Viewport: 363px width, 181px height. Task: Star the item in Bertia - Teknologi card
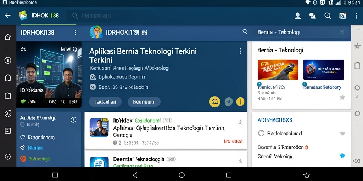(x=342, y=98)
